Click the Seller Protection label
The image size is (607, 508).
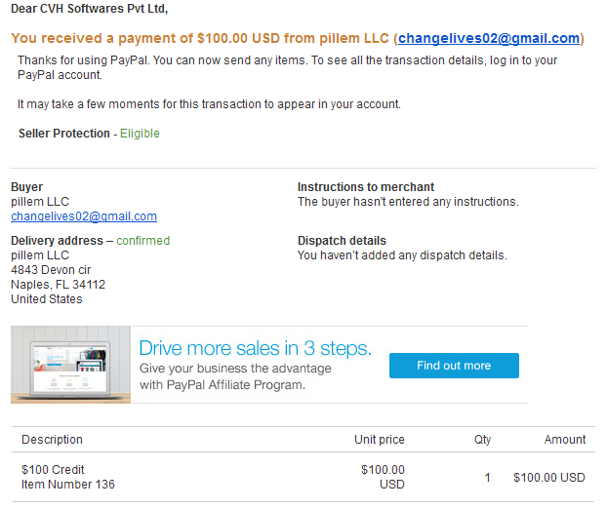point(64,134)
